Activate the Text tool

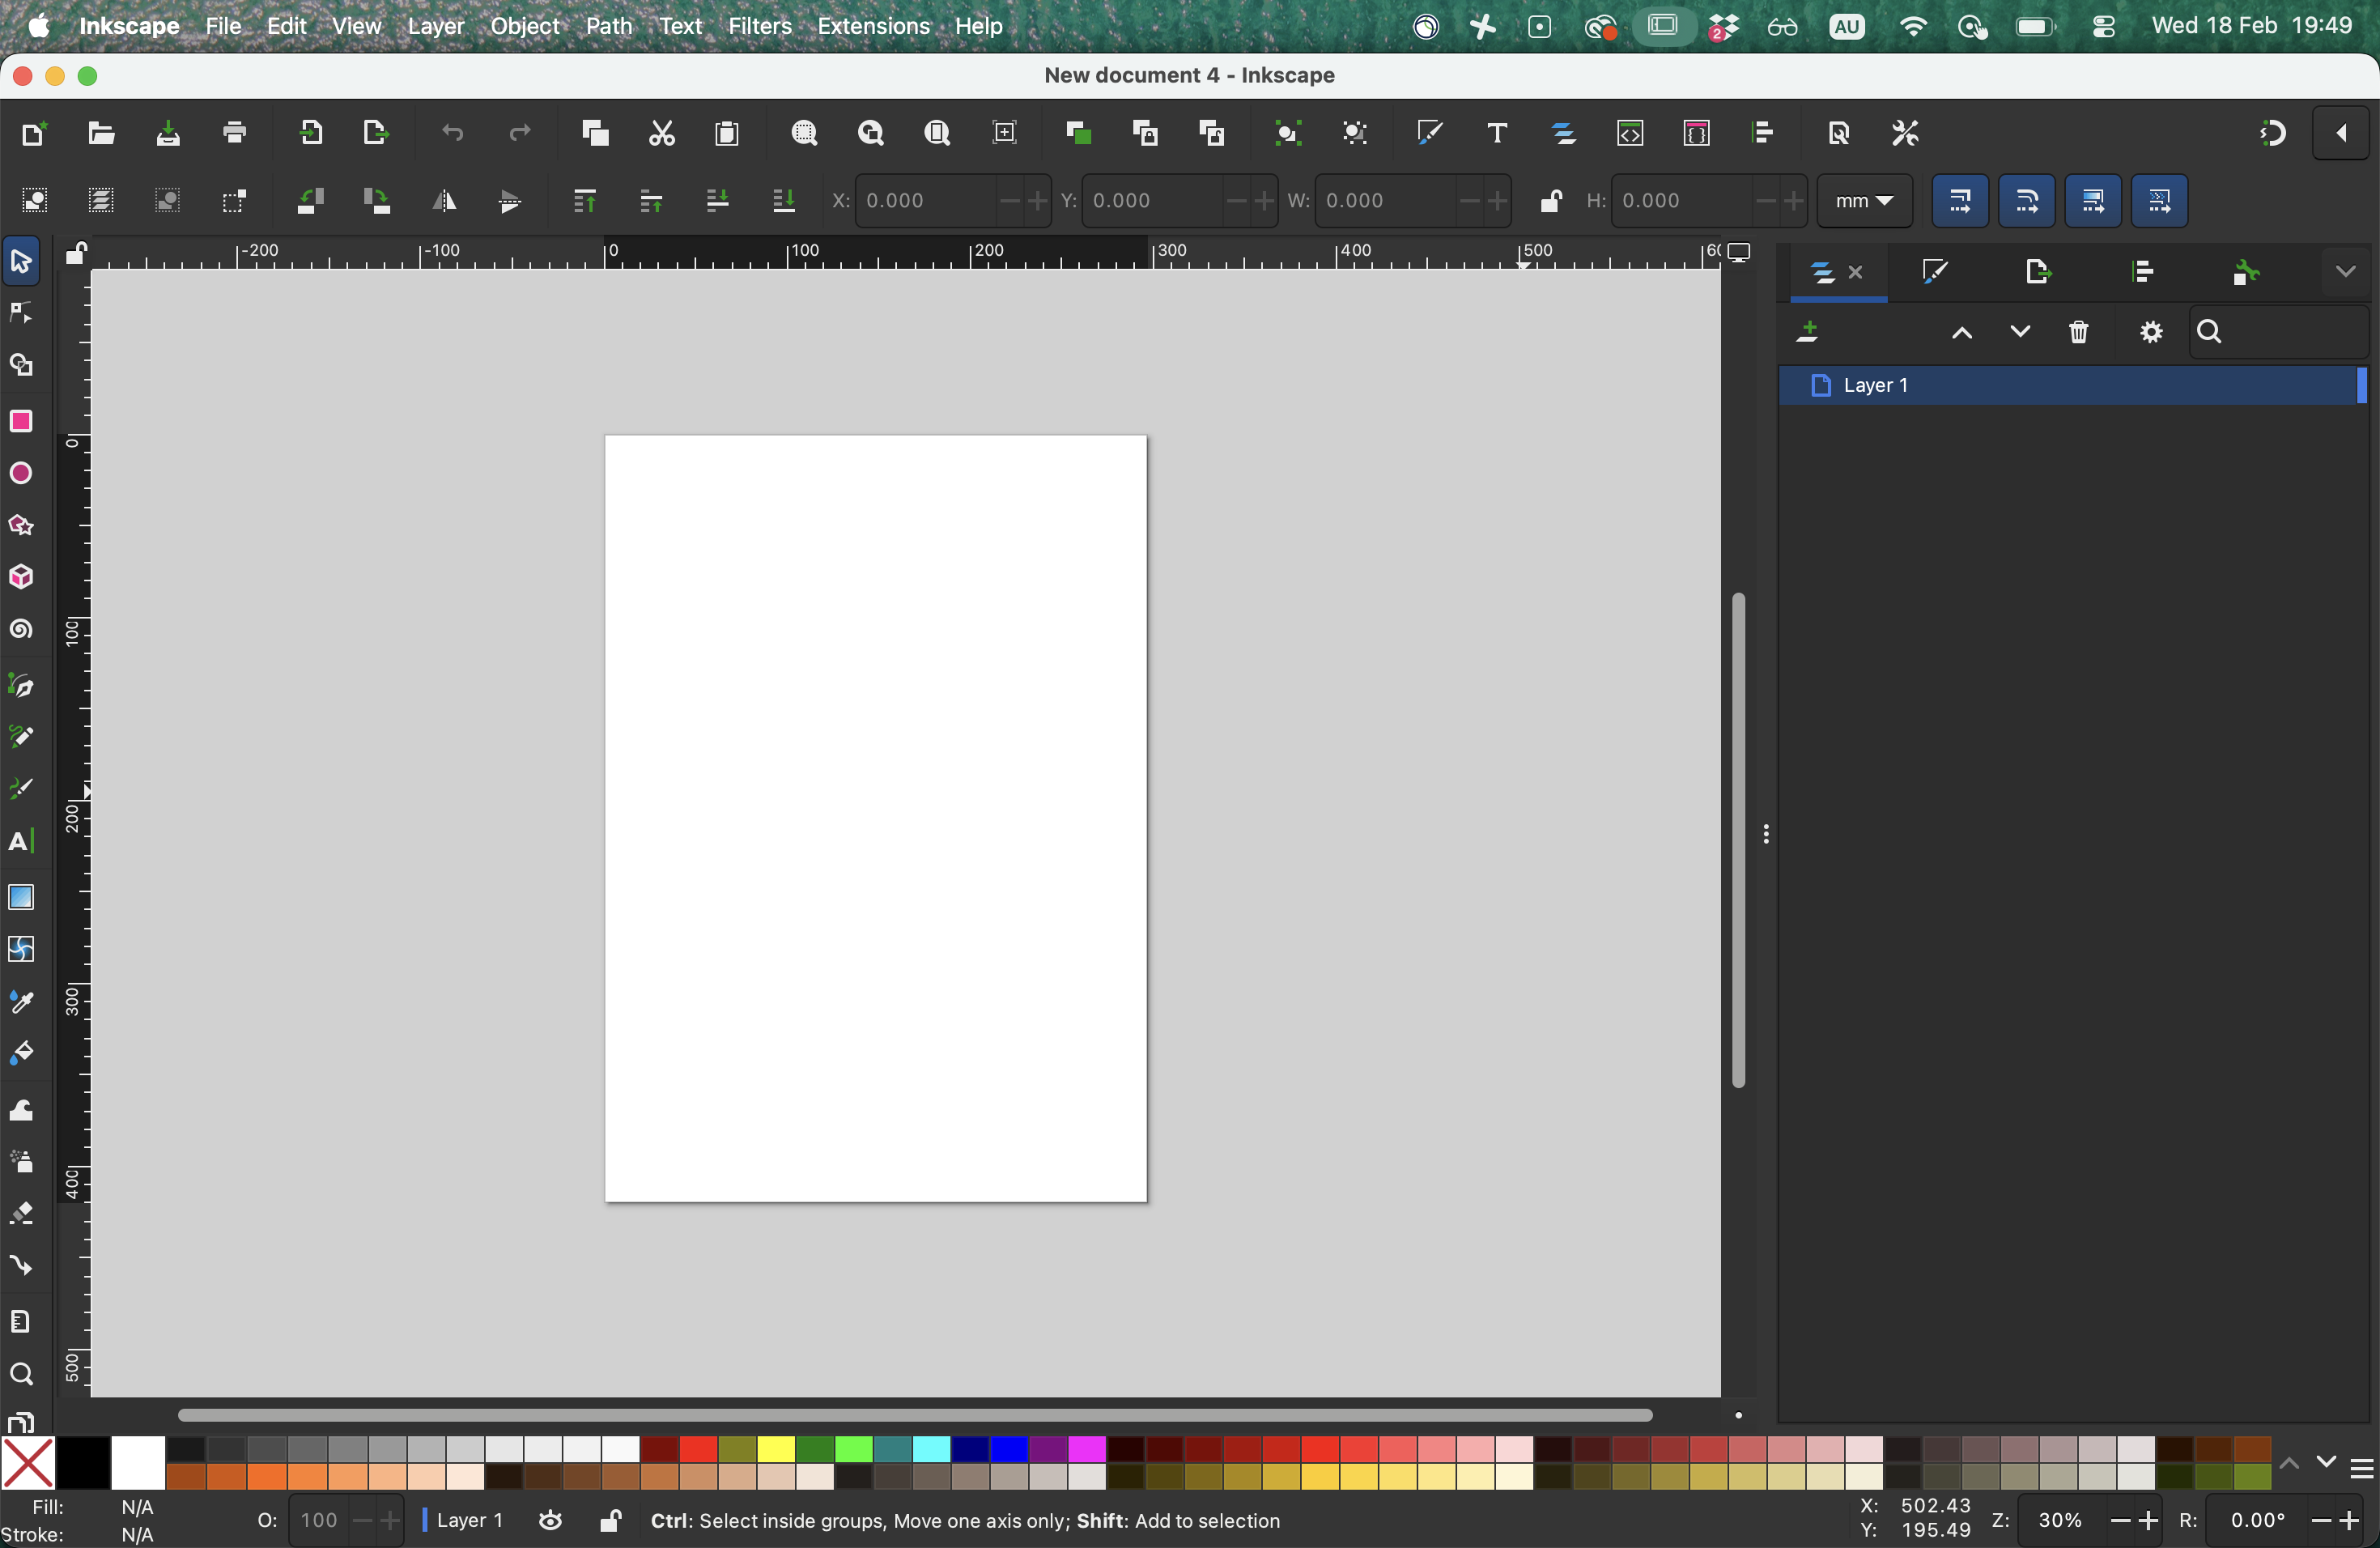[x=21, y=841]
